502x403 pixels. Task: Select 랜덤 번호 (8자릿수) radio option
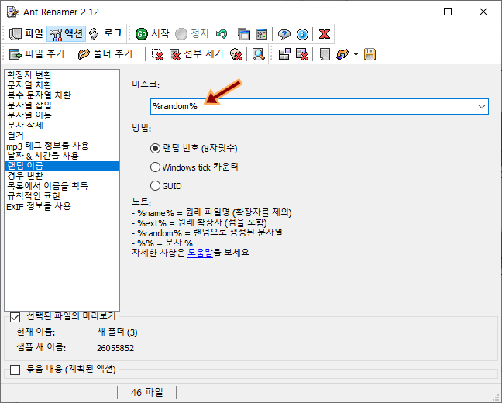pyautogui.click(x=194, y=148)
